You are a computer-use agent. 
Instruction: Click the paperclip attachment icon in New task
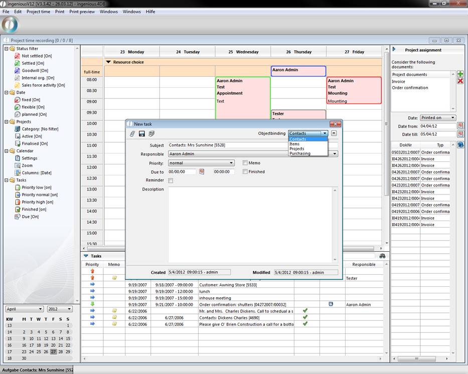pyautogui.click(x=132, y=134)
